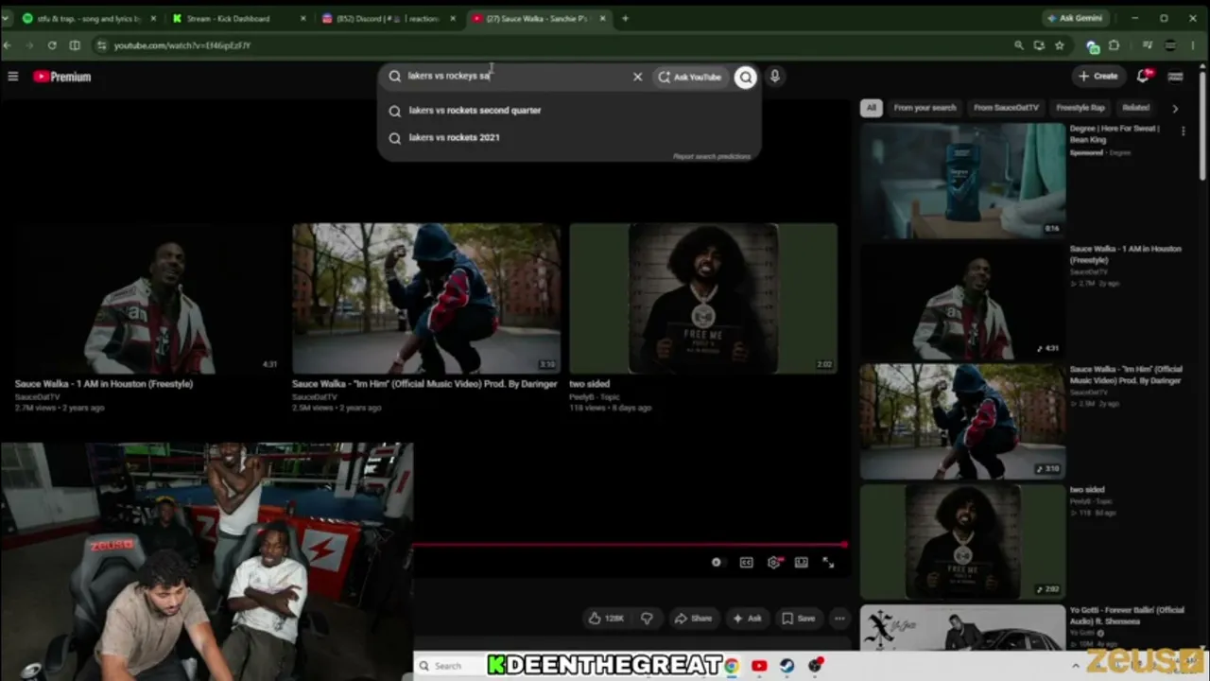This screenshot has width=1210, height=681.
Task: Open the OBS icon in taskbar
Action: [814, 666]
